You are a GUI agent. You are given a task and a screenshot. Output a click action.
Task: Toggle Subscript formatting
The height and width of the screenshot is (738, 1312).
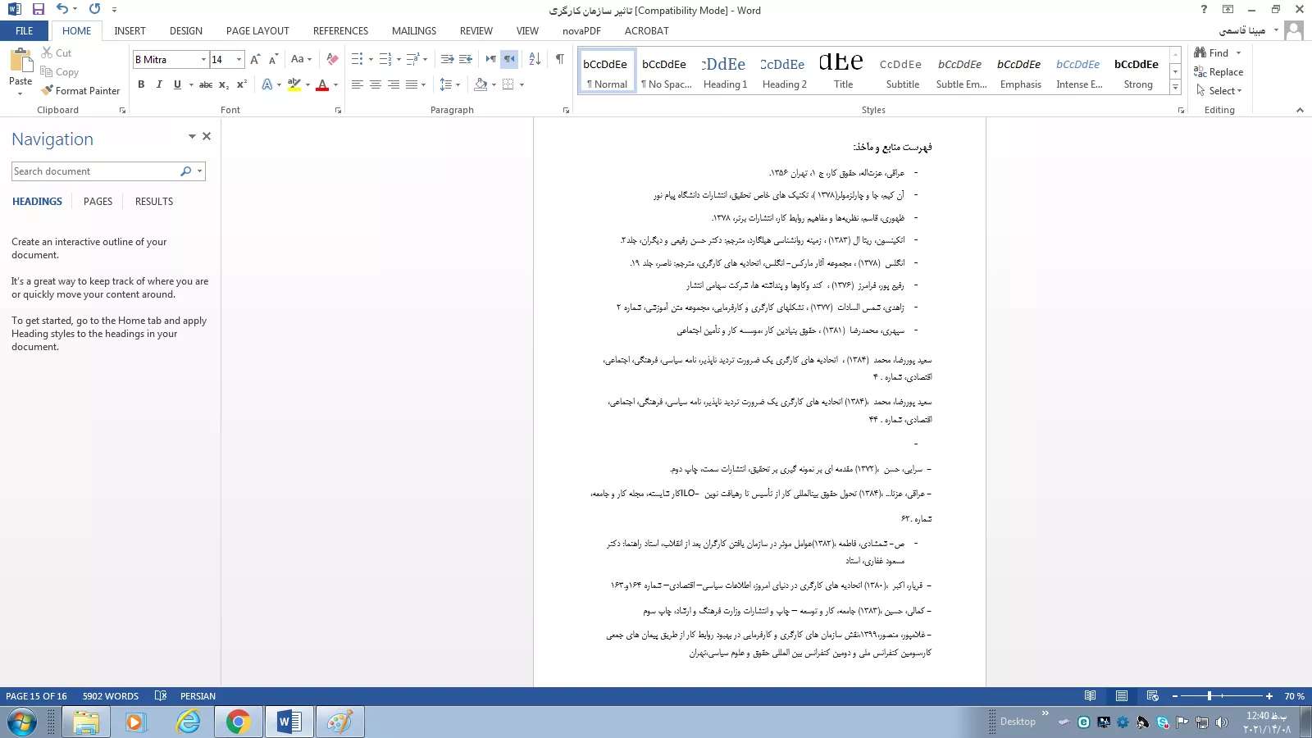click(224, 84)
